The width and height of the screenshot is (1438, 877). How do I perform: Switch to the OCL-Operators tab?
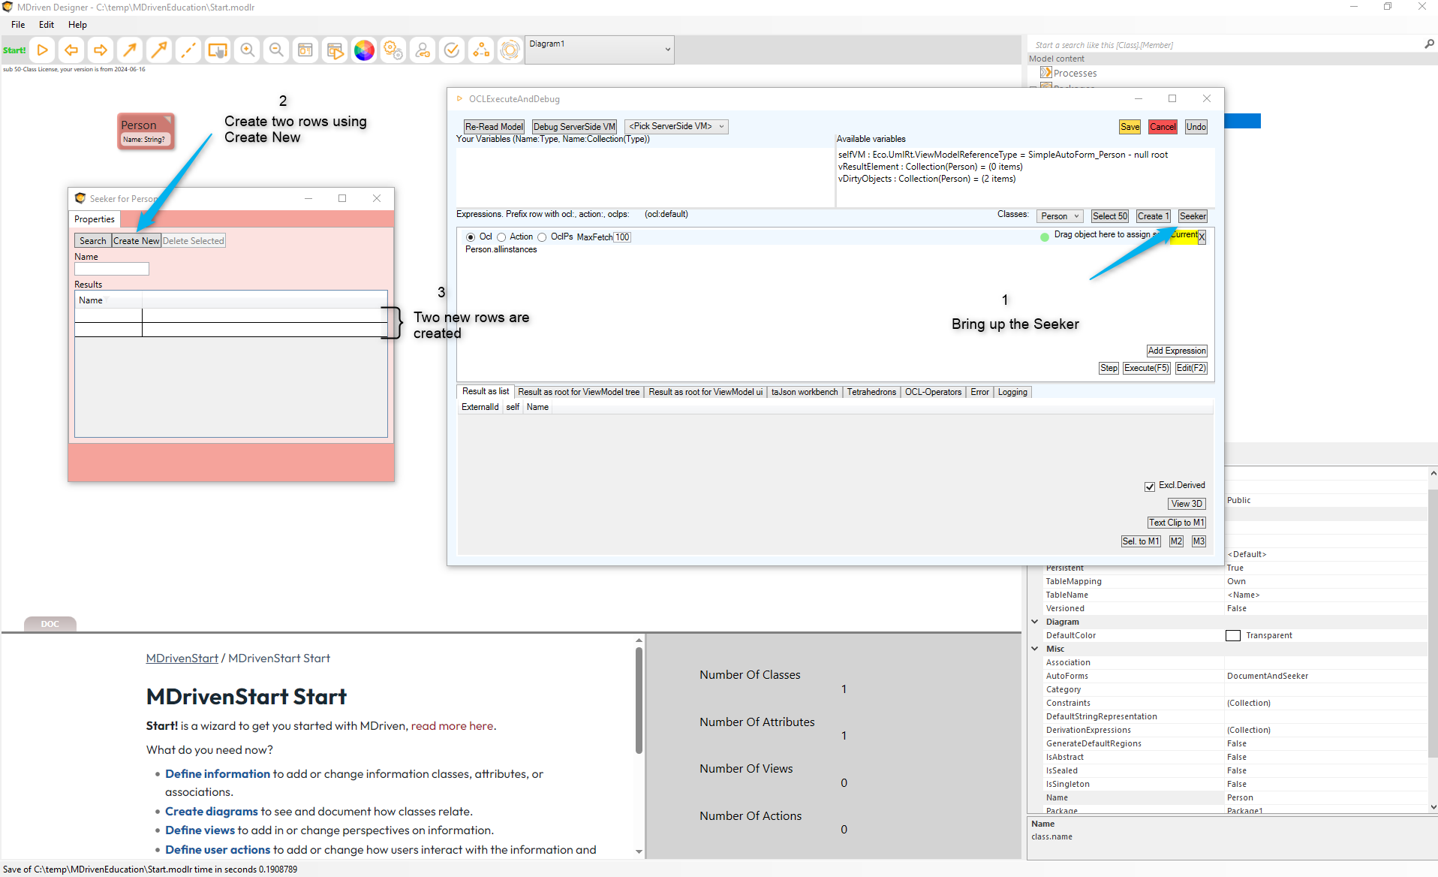click(x=932, y=392)
